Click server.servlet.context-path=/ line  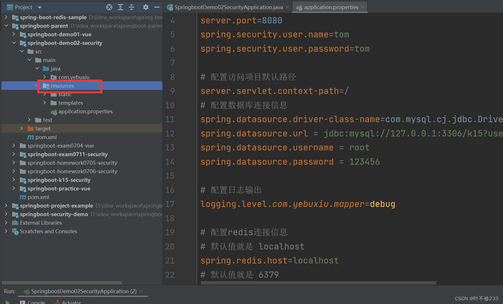pos(274,91)
